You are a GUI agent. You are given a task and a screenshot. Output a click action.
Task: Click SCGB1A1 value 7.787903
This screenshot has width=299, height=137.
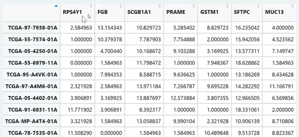pyautogui.click(x=150, y=39)
